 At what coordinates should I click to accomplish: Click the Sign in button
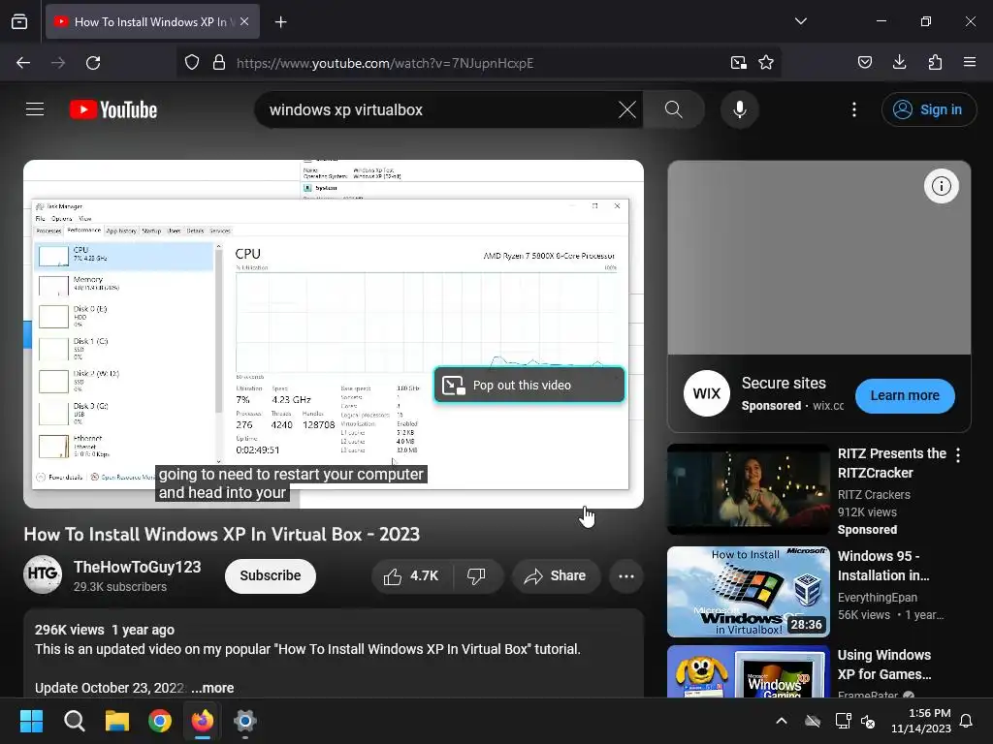[x=928, y=109]
